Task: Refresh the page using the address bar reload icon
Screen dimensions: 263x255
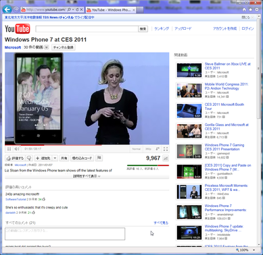Action: click(77, 9)
